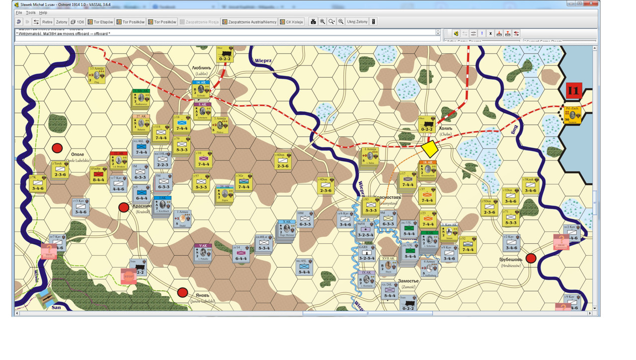
Task: Roll the 1D6 dice button
Action: pos(78,22)
